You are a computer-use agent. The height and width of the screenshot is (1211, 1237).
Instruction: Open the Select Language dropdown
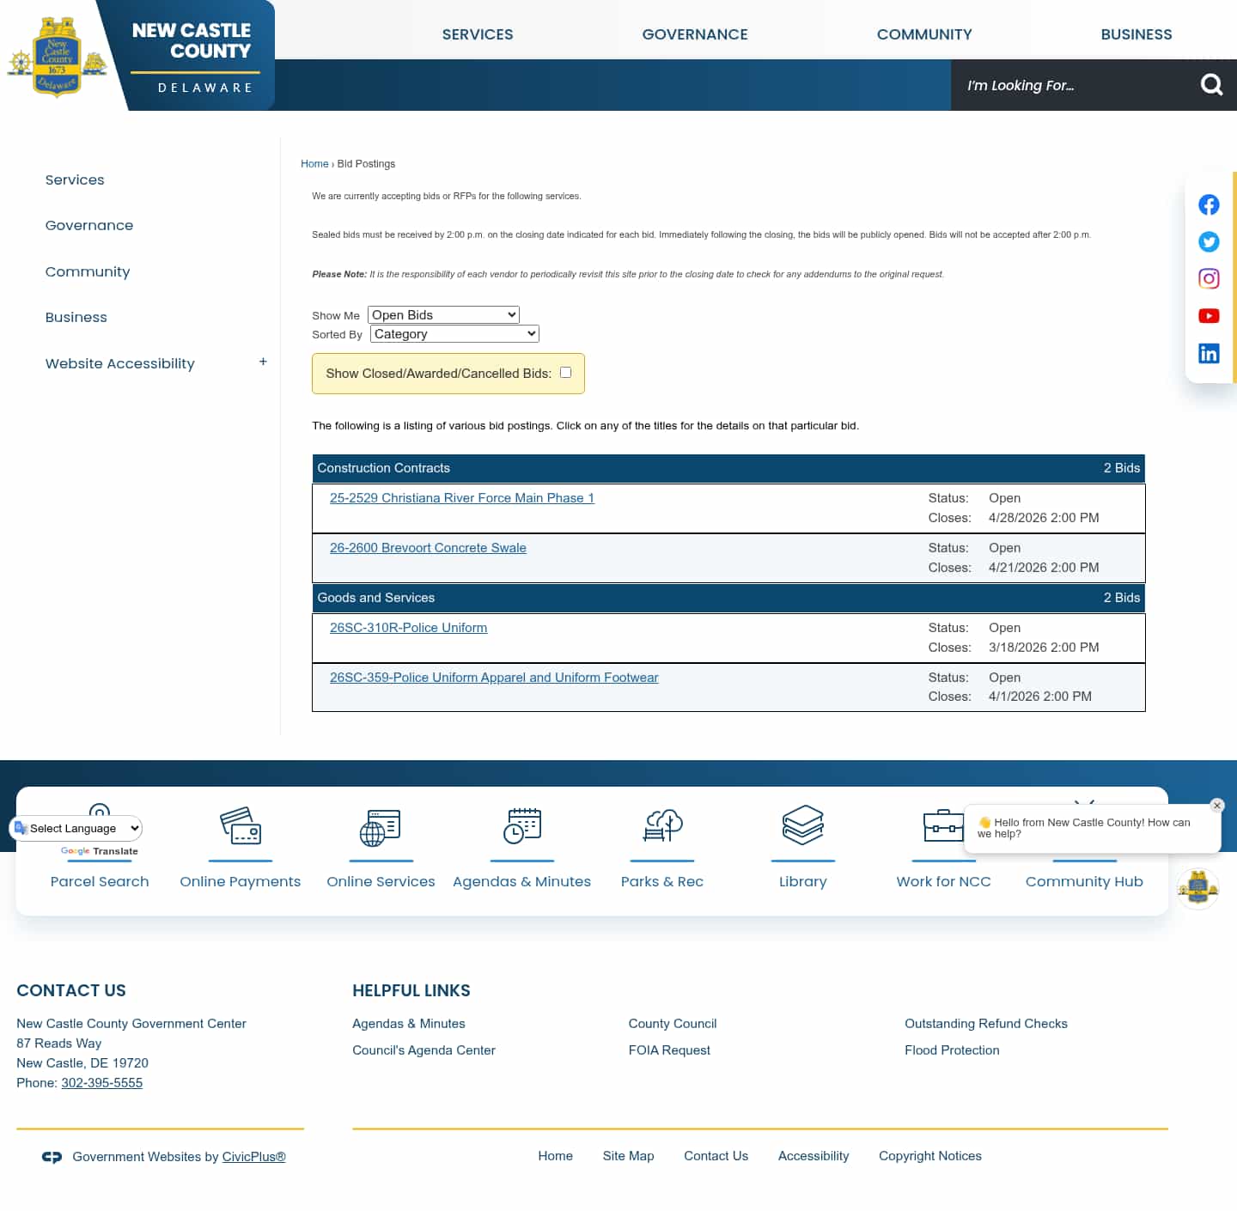pyautogui.click(x=76, y=828)
